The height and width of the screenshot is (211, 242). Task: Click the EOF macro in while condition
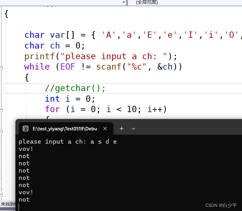(x=68, y=67)
